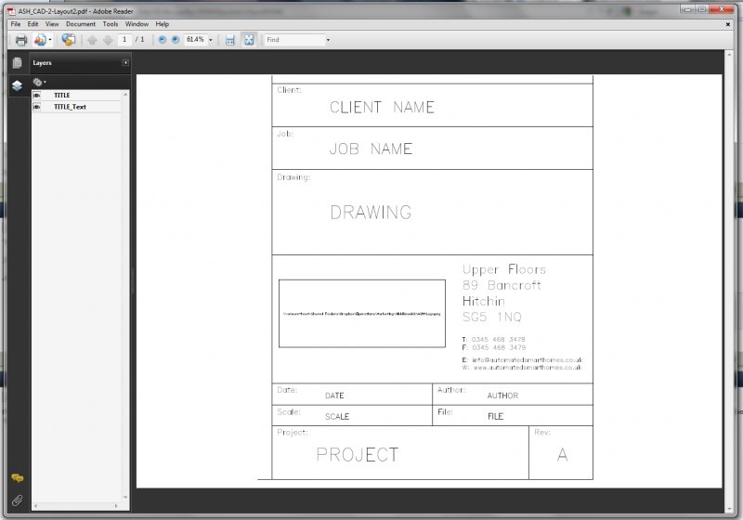
Task: Close the document with menu bar X
Action: click(x=728, y=24)
